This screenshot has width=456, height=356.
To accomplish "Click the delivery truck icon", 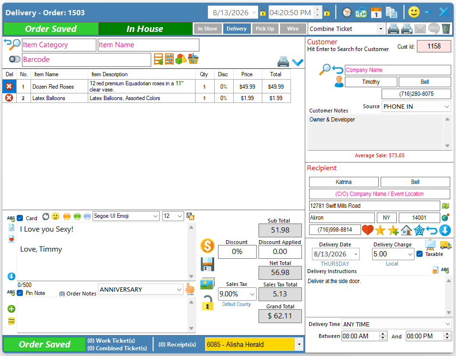I will click(x=446, y=245).
